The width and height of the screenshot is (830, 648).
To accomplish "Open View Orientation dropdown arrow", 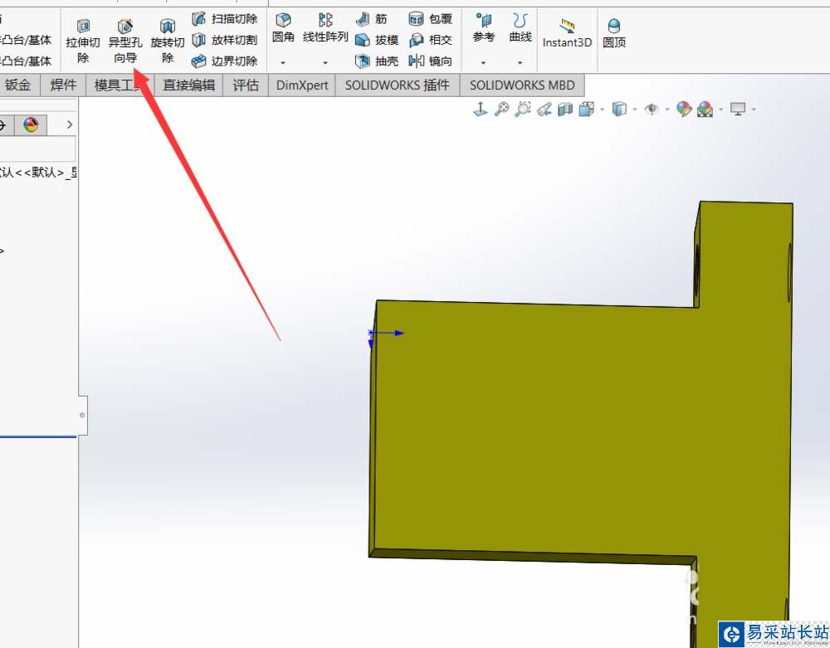I will click(603, 110).
